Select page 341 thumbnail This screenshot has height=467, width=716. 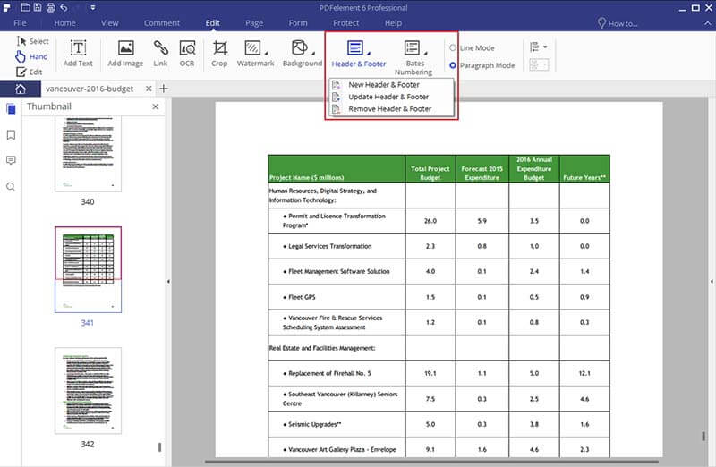[88, 269]
